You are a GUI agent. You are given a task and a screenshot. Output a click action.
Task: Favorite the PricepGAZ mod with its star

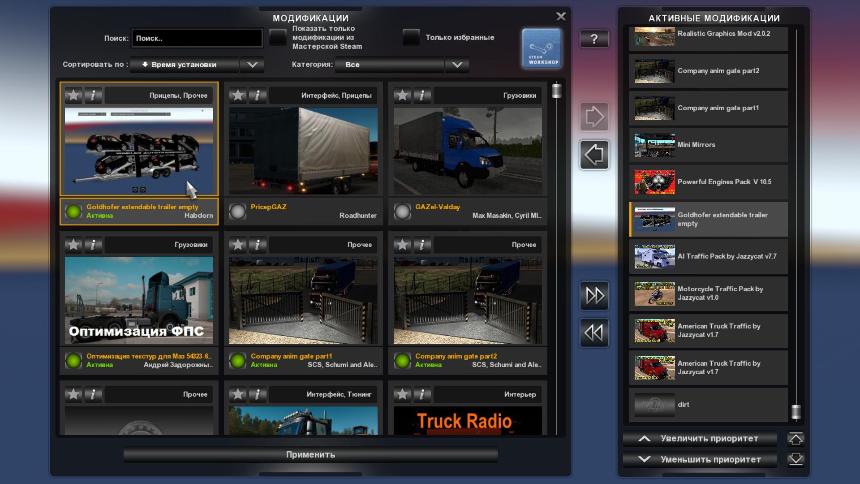[x=238, y=95]
